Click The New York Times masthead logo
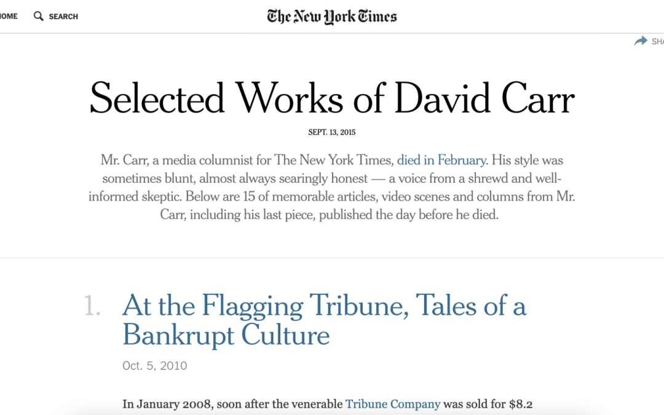The image size is (664, 415). pyautogui.click(x=331, y=17)
